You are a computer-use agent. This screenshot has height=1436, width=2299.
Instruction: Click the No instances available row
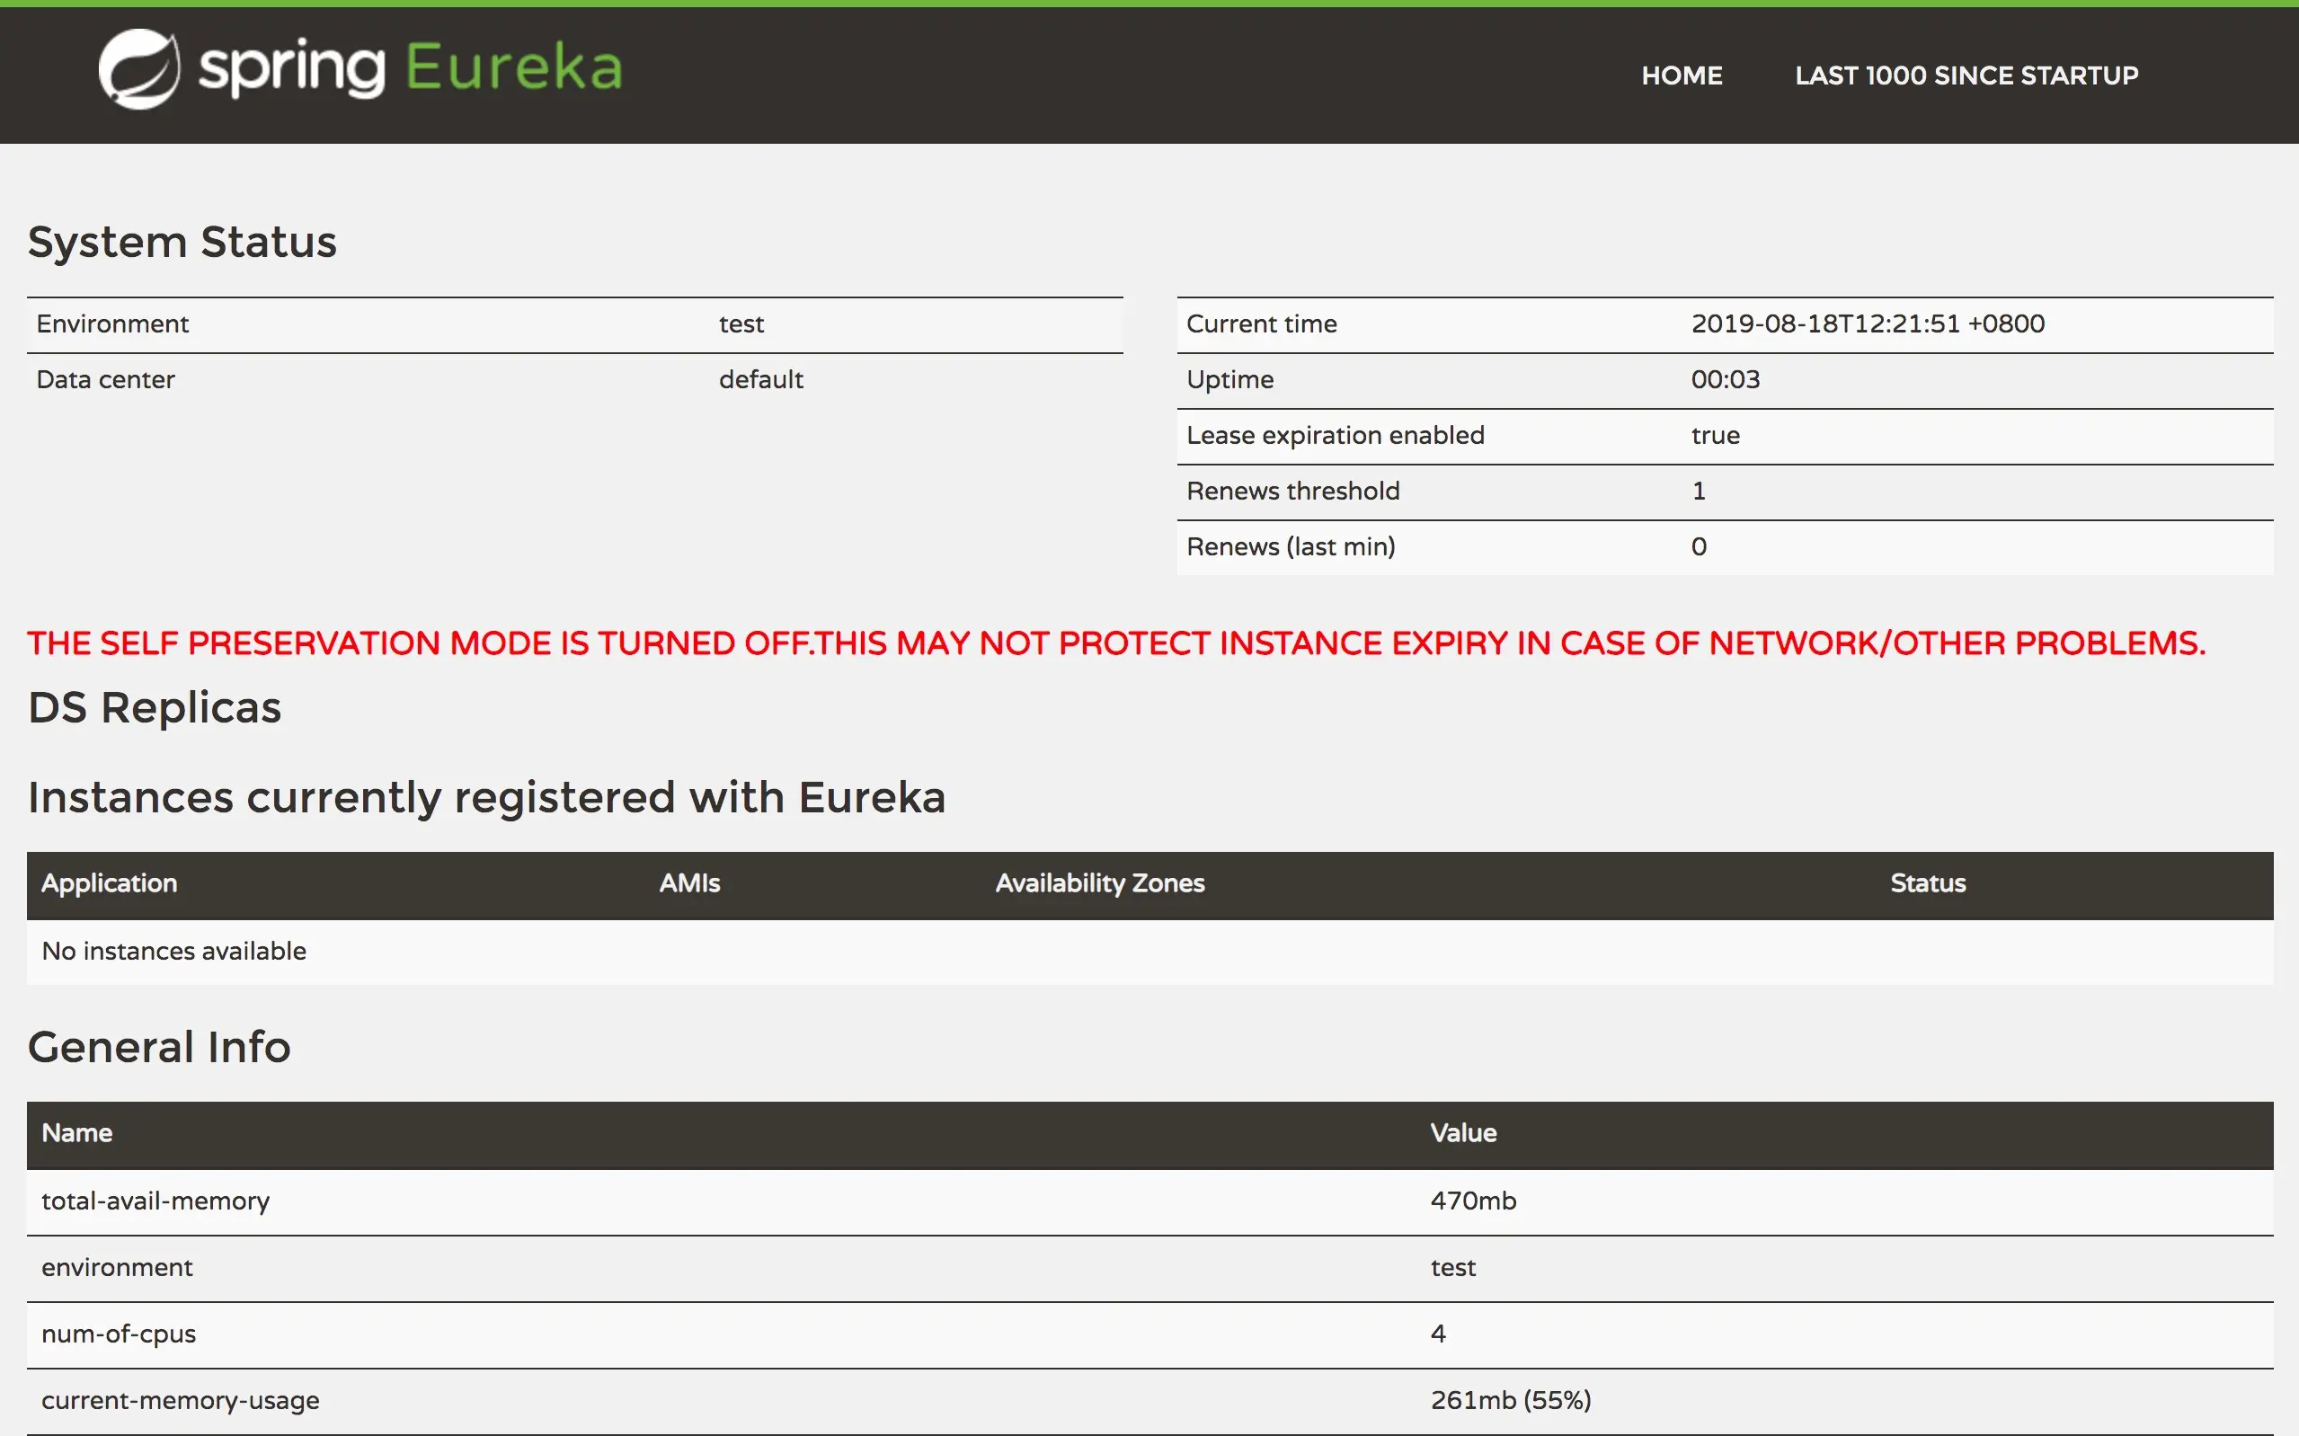[173, 952]
